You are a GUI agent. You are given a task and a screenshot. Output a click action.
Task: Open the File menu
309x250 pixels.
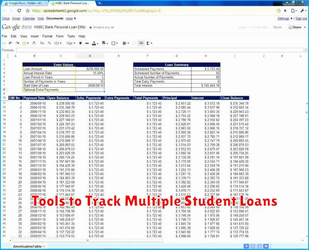coord(4,36)
